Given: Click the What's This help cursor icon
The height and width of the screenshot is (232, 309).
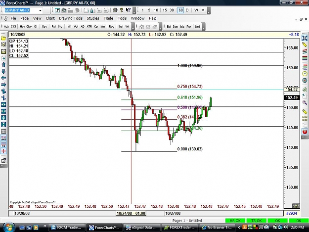Looking at the screenshot, I should pyautogui.click(x=128, y=10).
